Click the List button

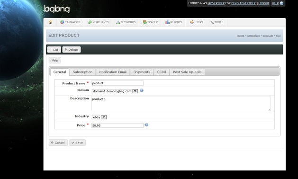click(54, 50)
